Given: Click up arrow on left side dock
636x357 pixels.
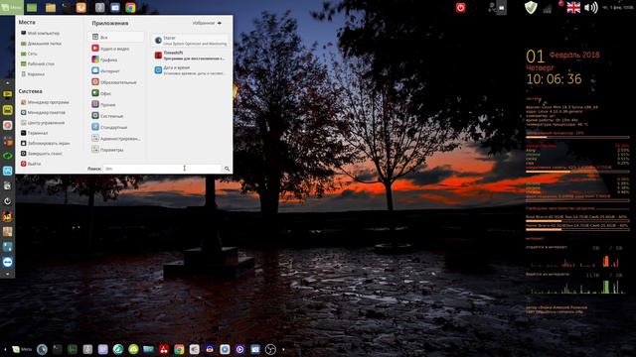Looking at the screenshot, I should [7, 83].
